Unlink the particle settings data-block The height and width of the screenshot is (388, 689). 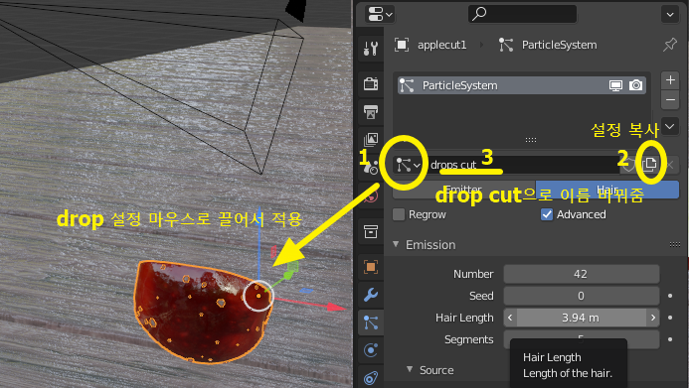click(670, 165)
